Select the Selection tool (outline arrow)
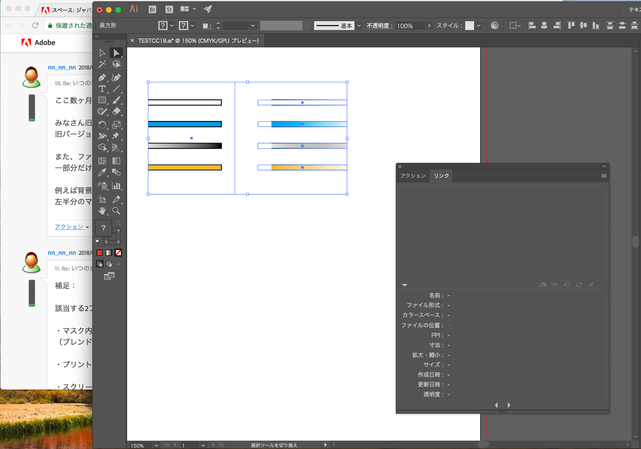The image size is (641, 449). (102, 53)
